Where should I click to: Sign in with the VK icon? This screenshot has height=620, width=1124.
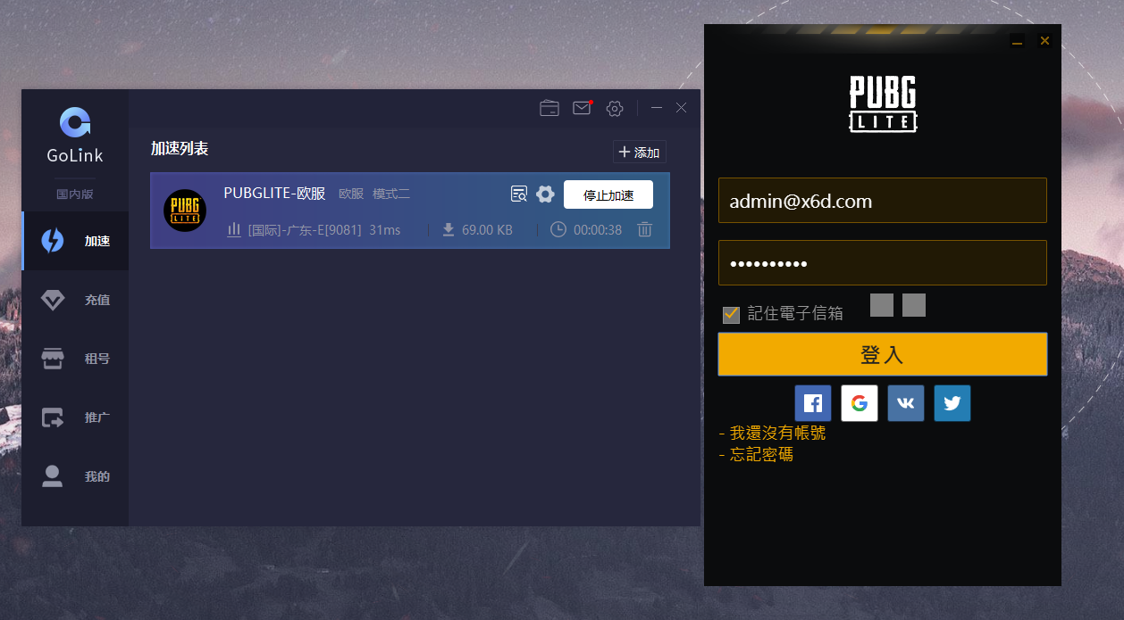coord(905,403)
